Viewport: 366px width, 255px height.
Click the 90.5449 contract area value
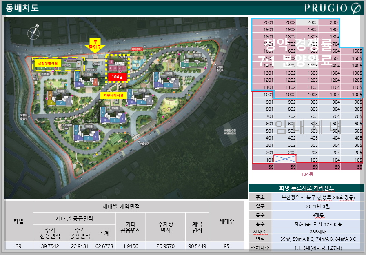click(x=197, y=246)
